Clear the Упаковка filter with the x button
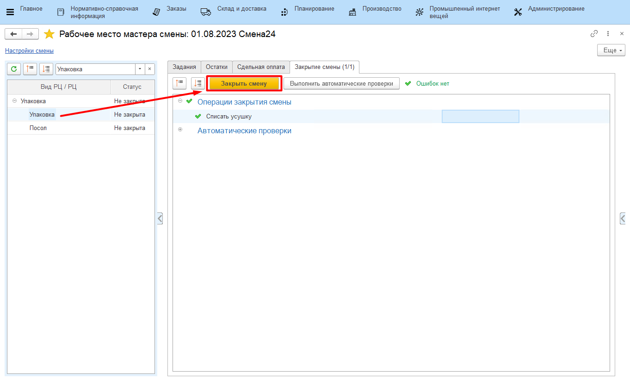The image size is (630, 379). pos(149,69)
